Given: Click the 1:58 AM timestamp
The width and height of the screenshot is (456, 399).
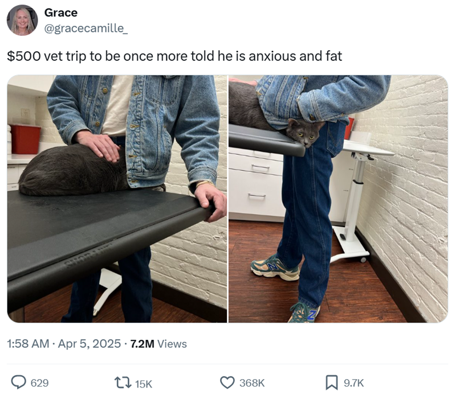Looking at the screenshot, I should (x=28, y=344).
